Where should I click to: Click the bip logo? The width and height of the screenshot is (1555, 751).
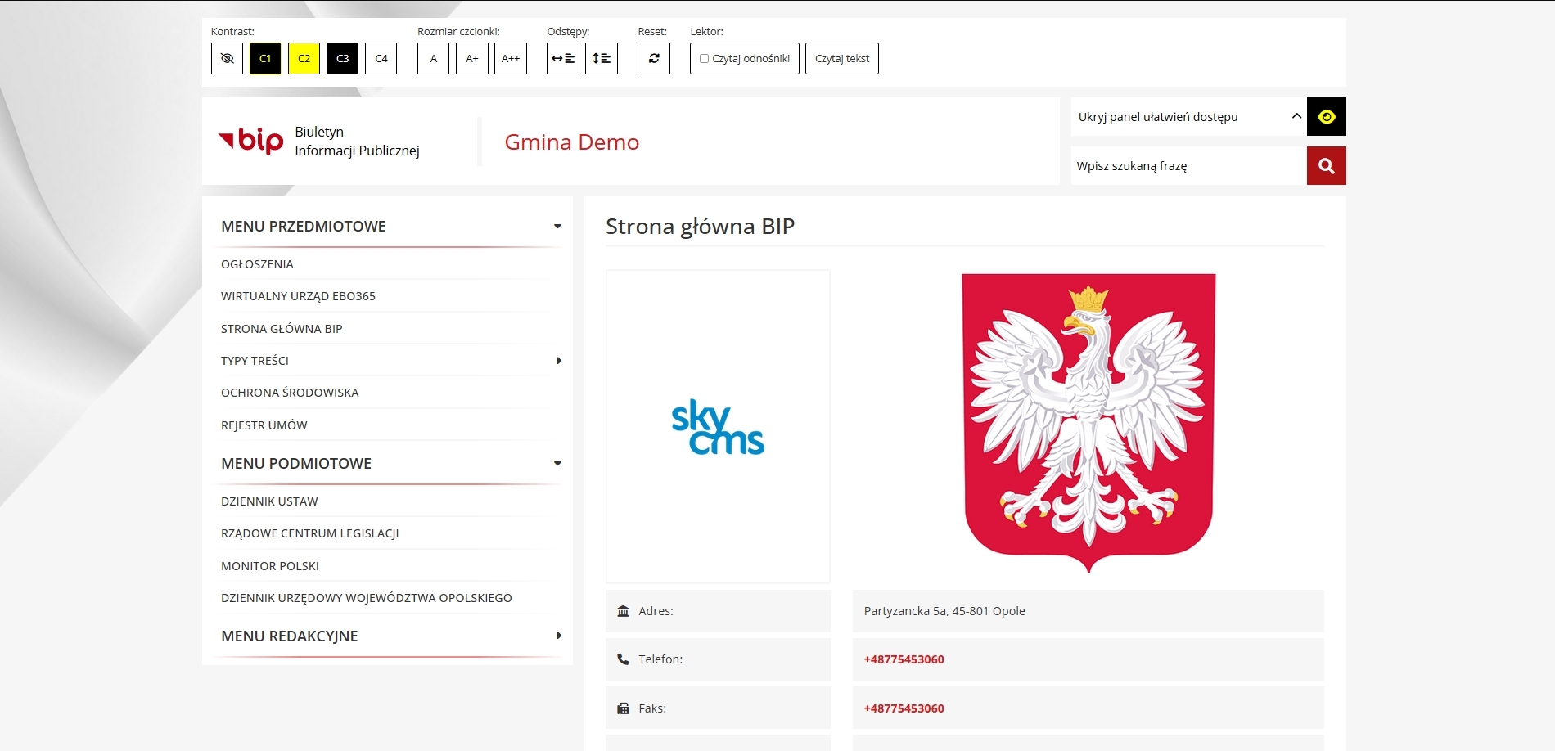(251, 141)
